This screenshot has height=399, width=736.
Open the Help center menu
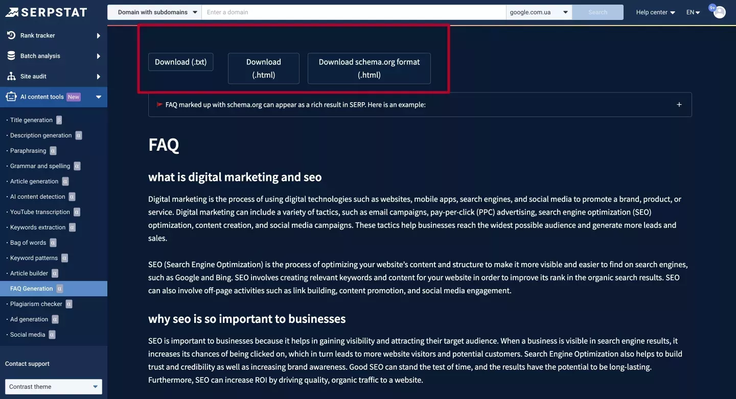click(x=656, y=12)
